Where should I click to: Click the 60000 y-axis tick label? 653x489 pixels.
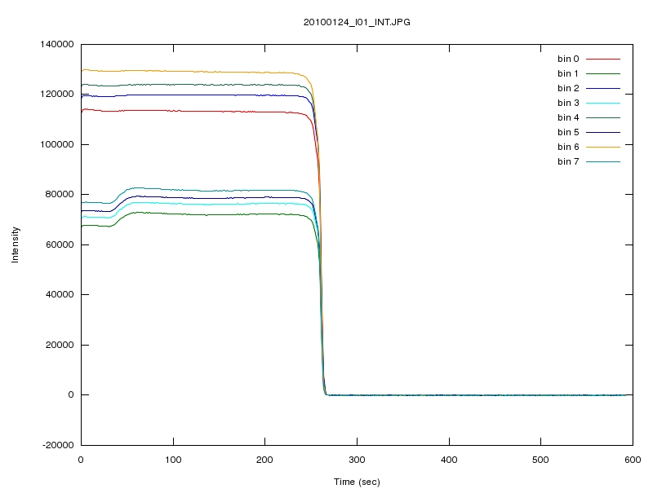click(x=60, y=244)
